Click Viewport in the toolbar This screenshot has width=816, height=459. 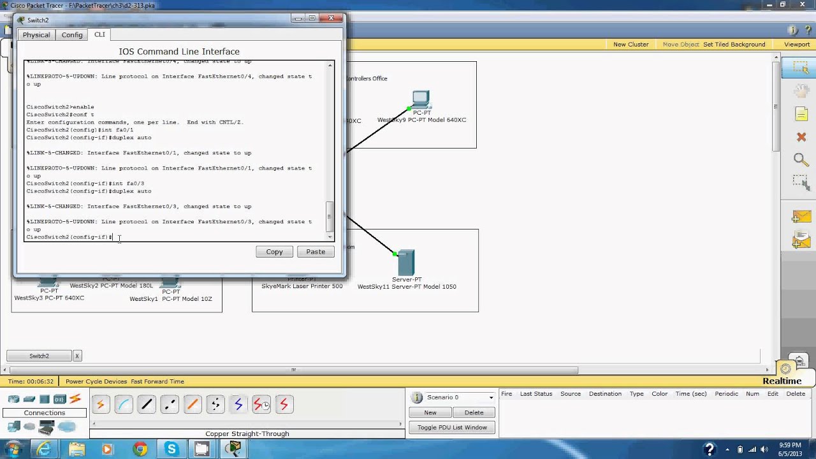tap(797, 45)
